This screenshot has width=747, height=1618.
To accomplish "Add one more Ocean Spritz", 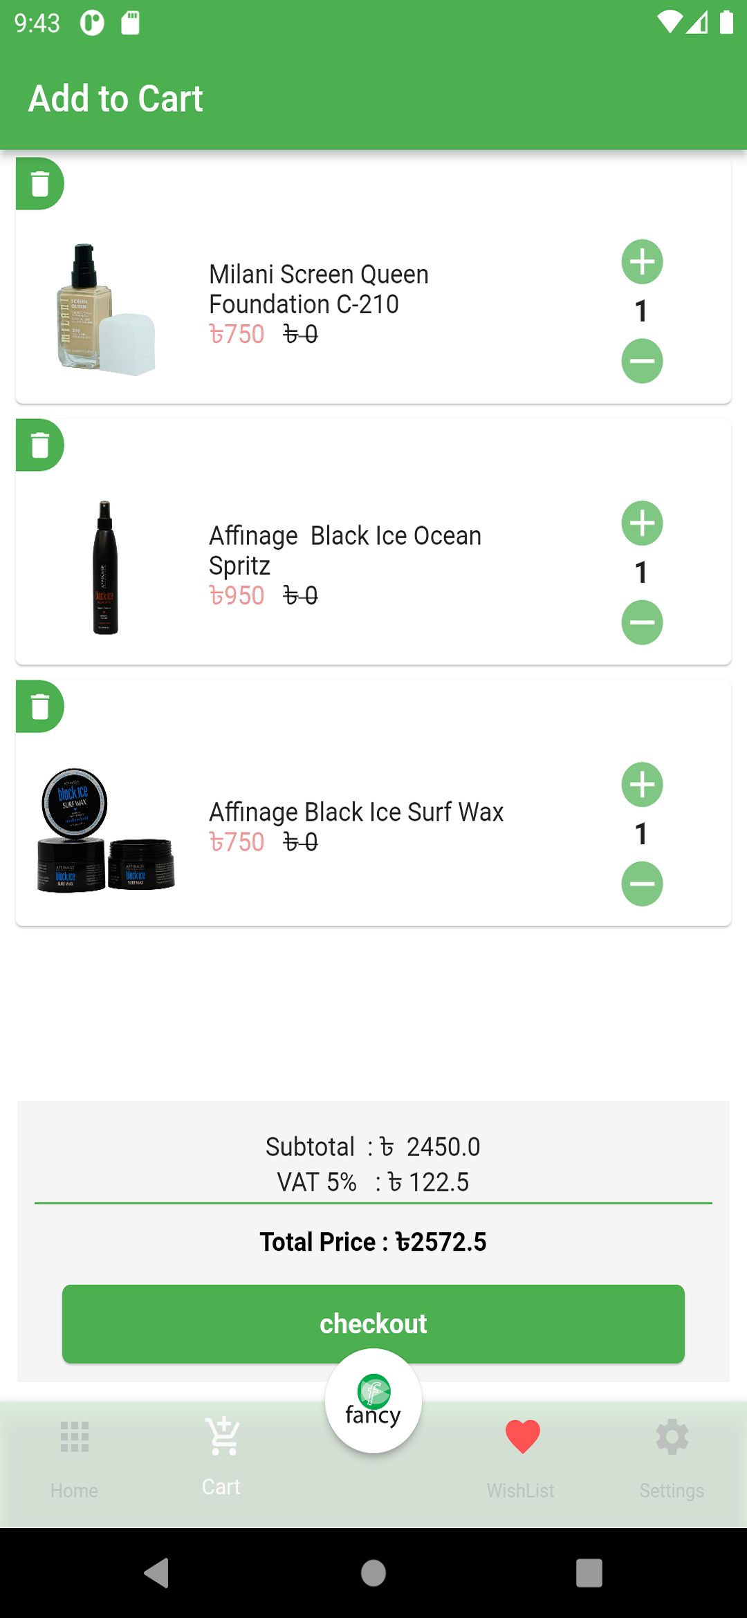I will [x=642, y=523].
